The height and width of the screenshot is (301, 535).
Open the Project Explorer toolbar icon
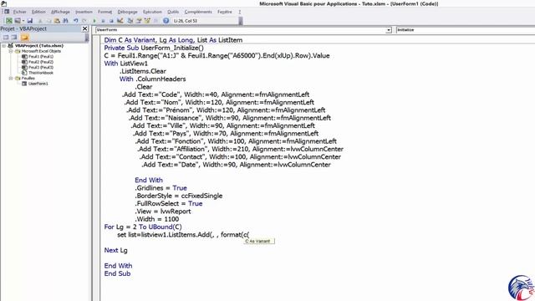(130, 21)
